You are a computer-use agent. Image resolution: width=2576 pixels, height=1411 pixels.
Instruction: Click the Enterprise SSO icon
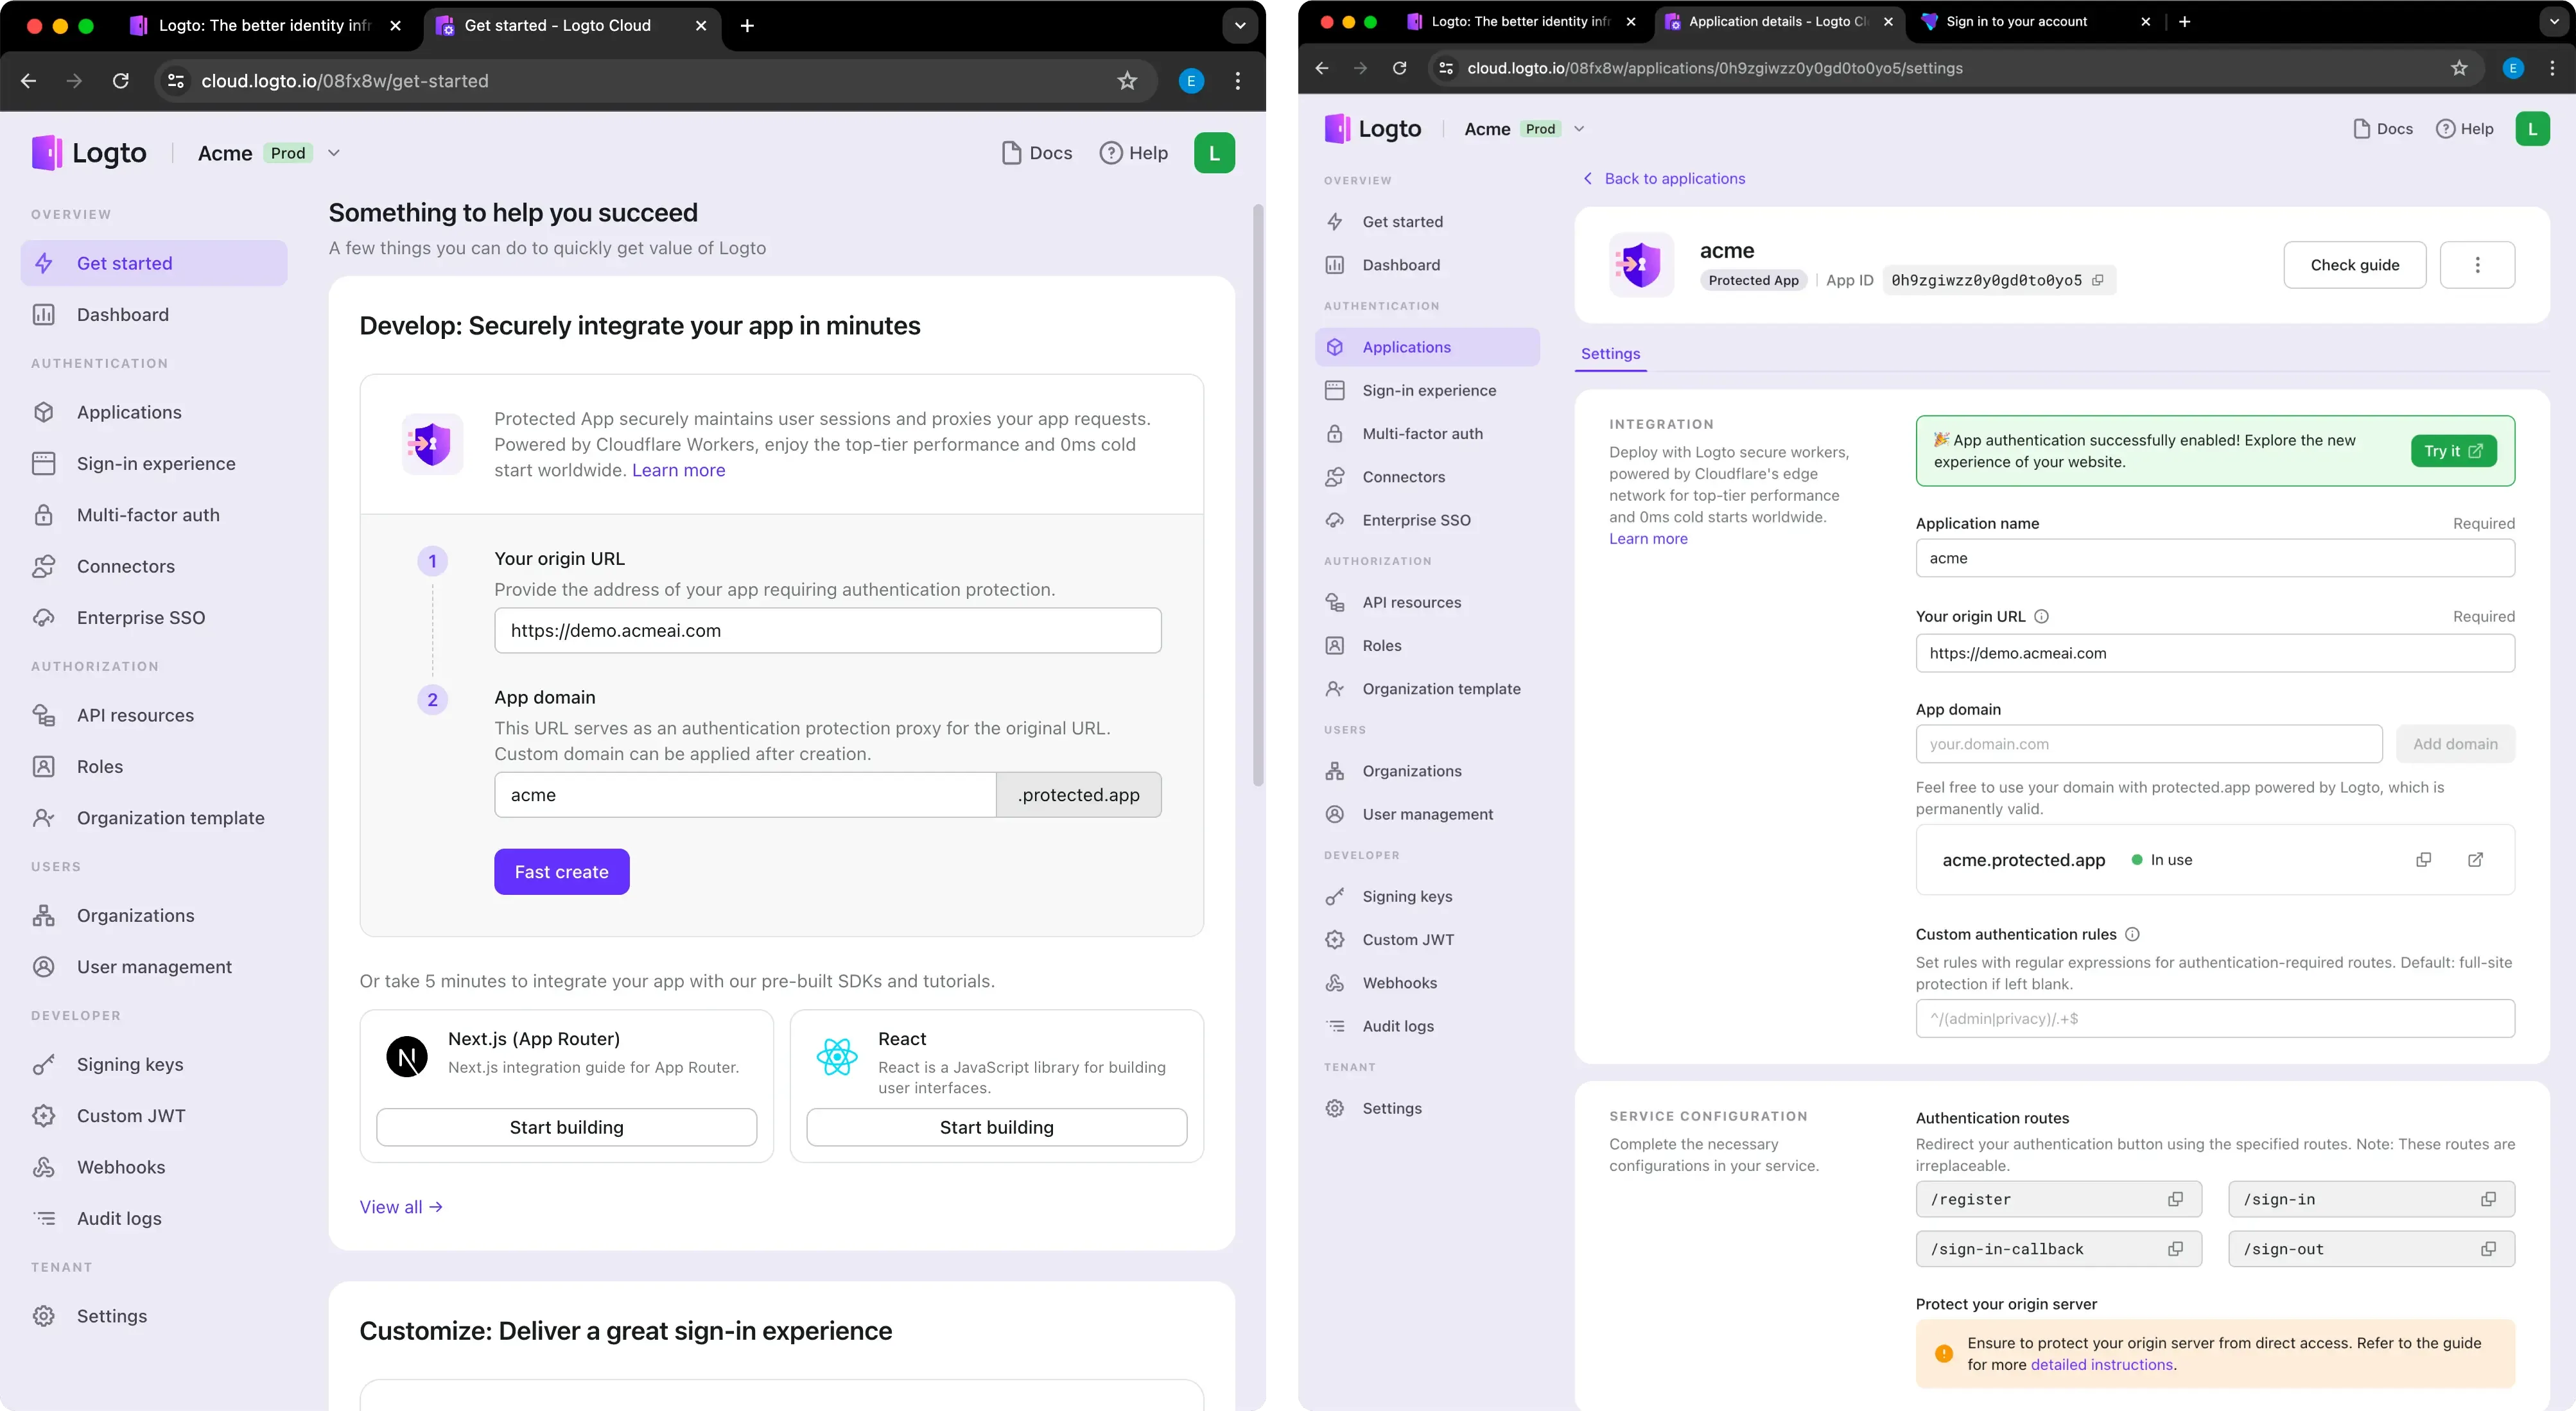pyautogui.click(x=47, y=617)
